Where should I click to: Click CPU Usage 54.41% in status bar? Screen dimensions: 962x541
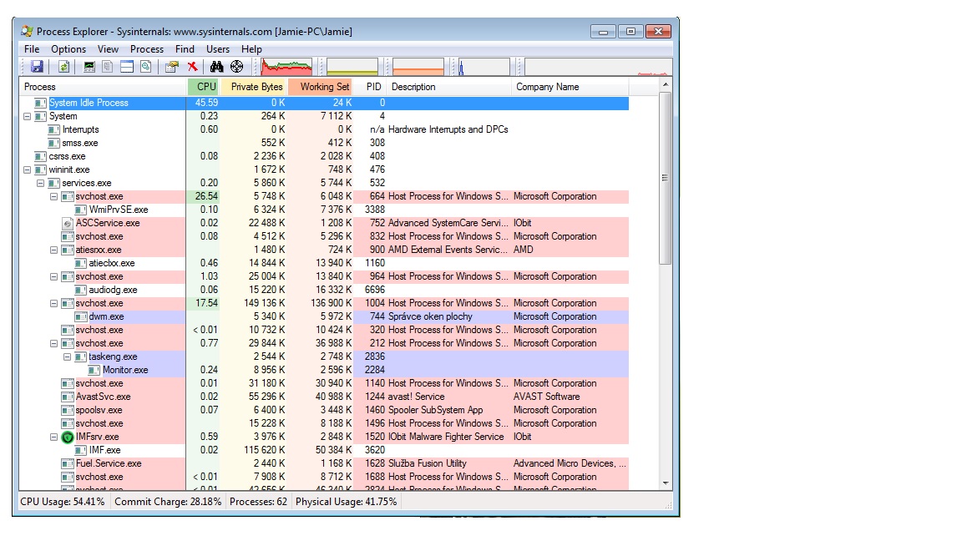pos(63,502)
